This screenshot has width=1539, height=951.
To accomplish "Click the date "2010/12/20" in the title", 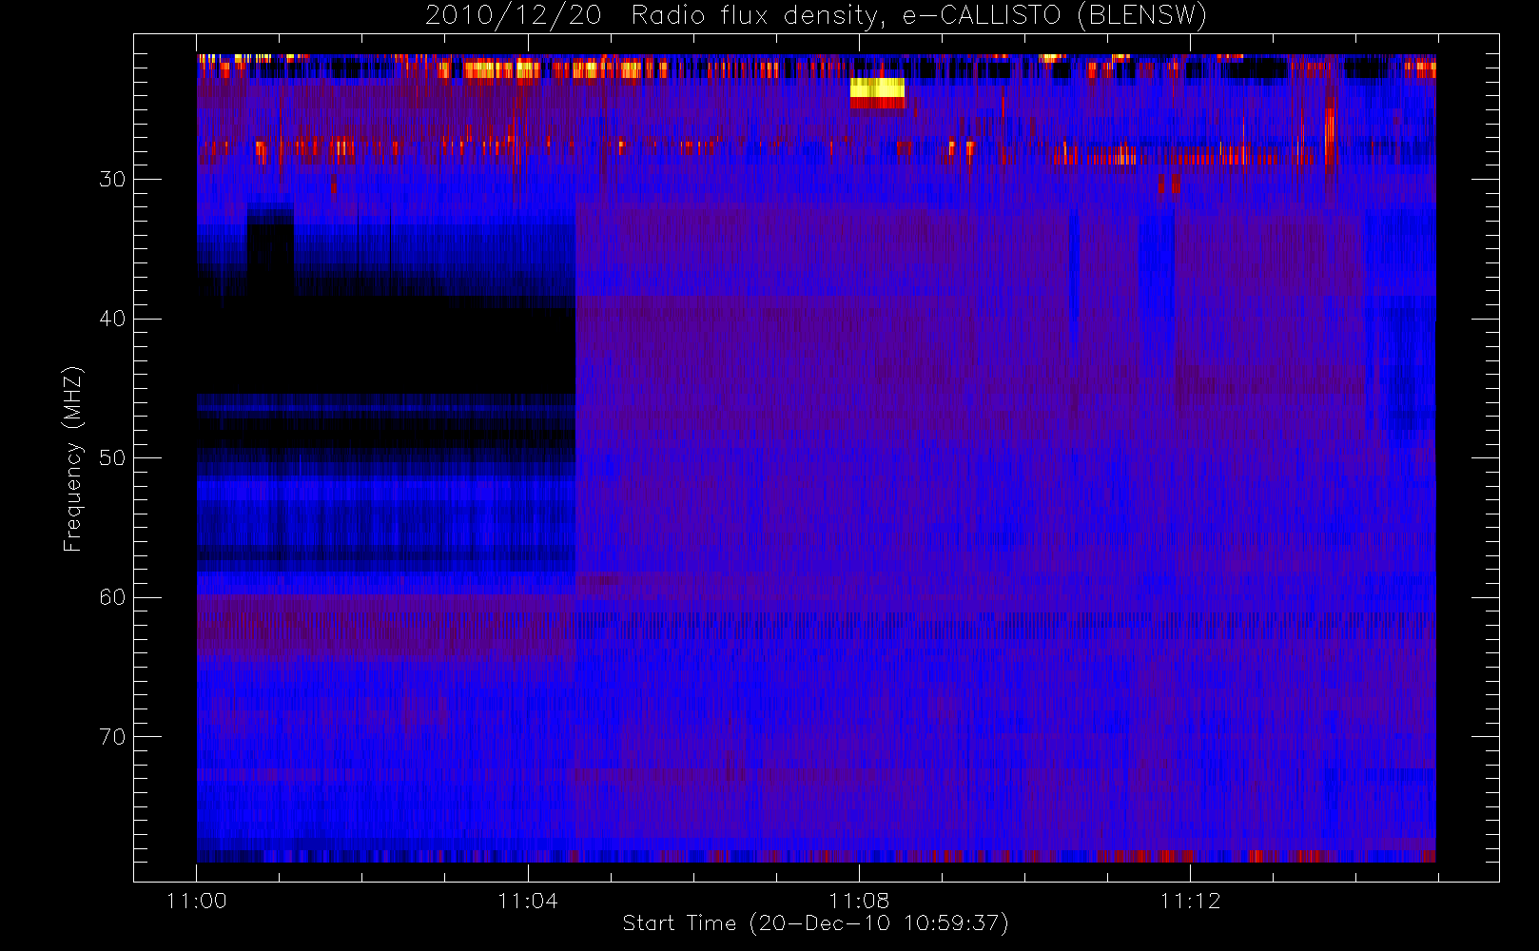I will click(514, 16).
